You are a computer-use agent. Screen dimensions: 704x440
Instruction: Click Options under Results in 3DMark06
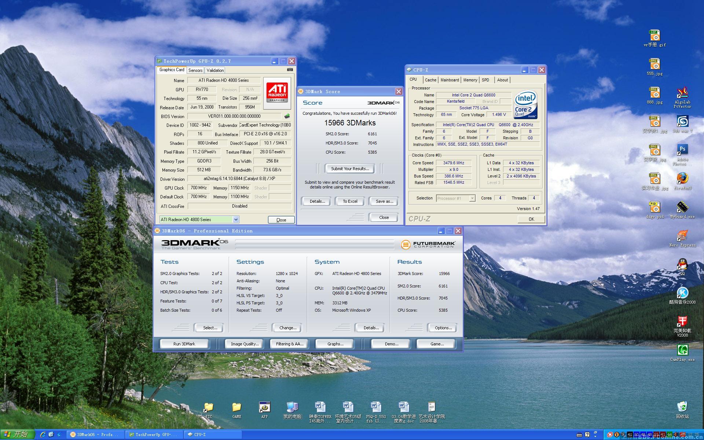[443, 328]
